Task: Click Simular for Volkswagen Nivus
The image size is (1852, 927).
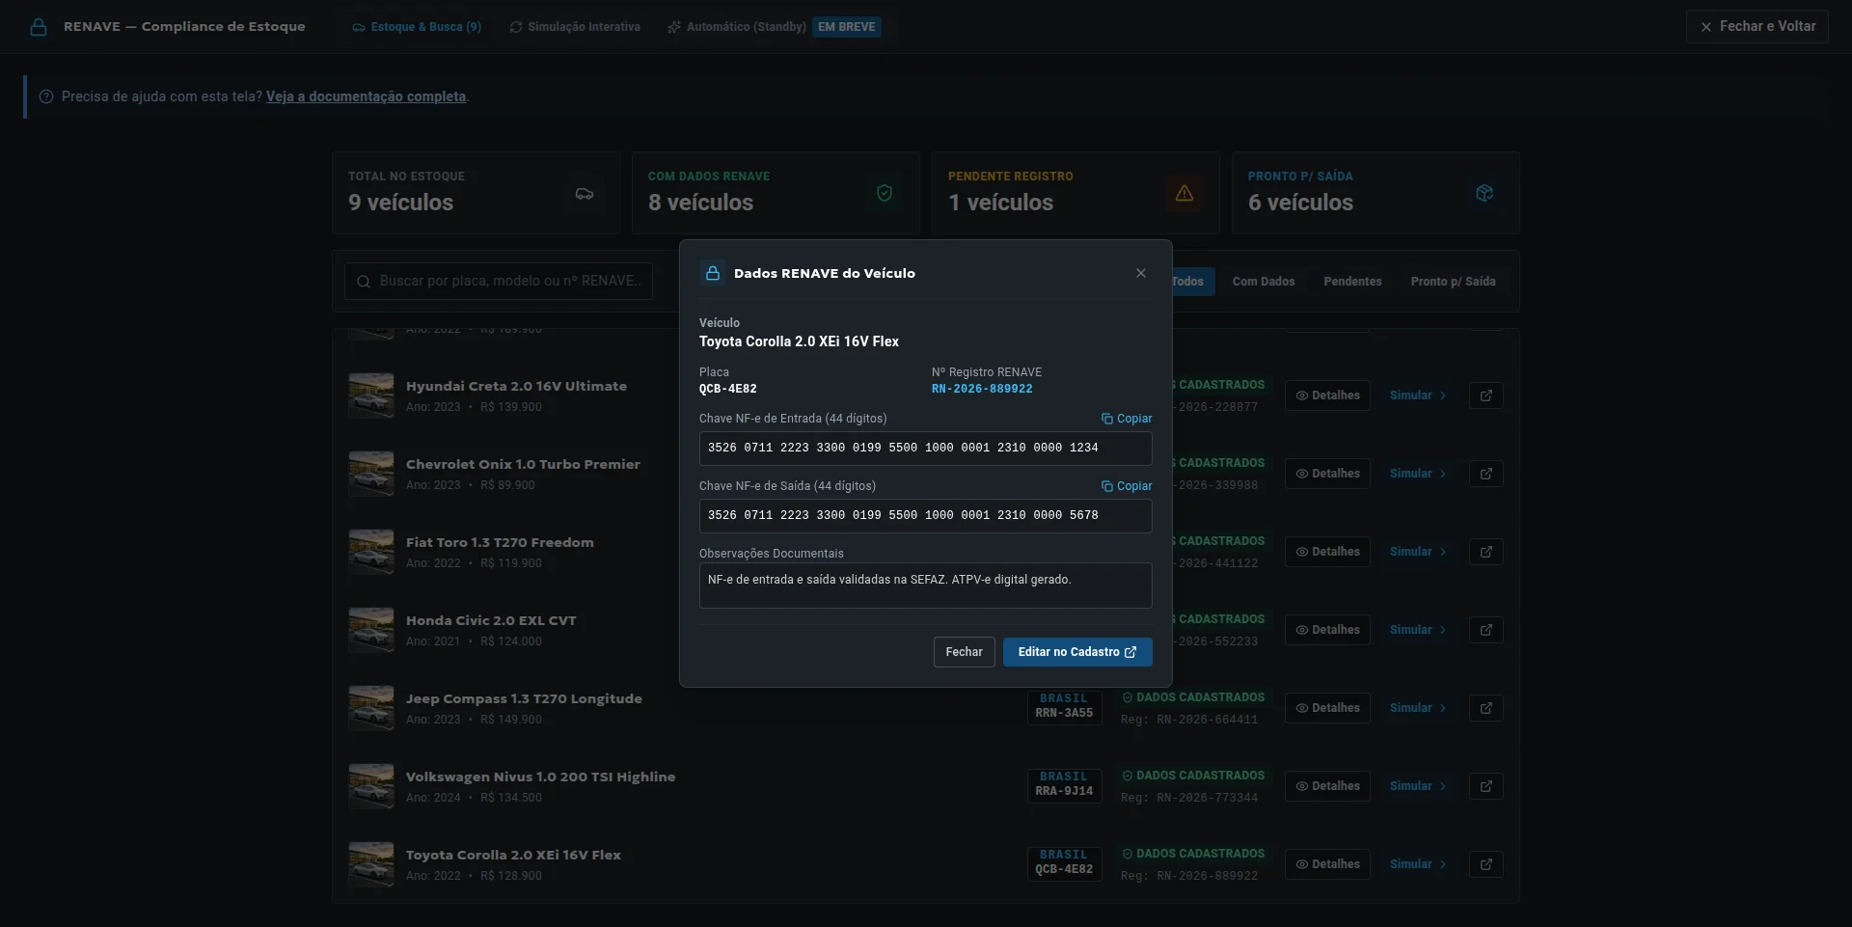Action: (x=1418, y=786)
